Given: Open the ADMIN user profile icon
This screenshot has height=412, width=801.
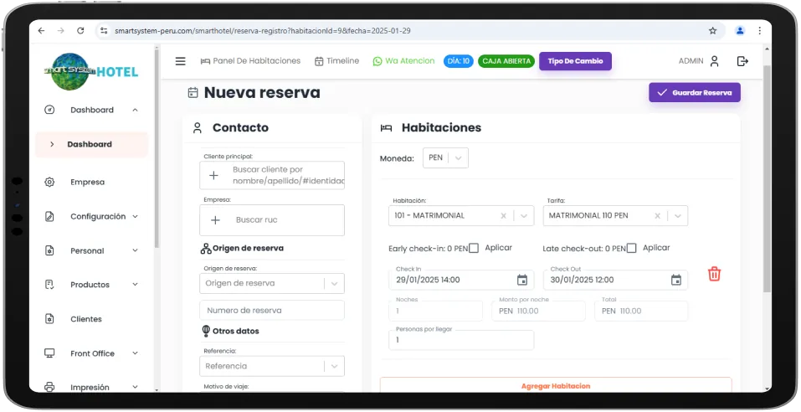Looking at the screenshot, I should click(x=714, y=61).
